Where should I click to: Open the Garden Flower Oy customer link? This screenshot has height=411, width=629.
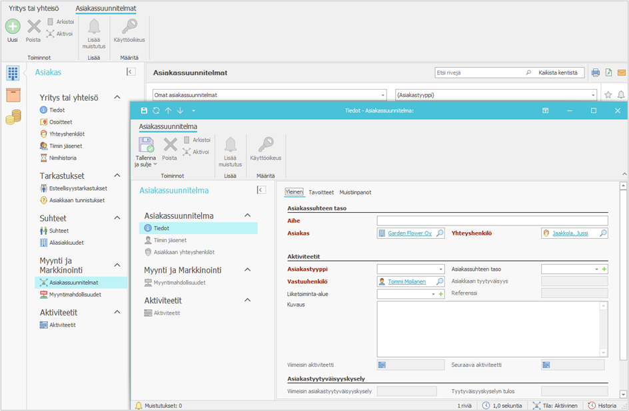(x=410, y=233)
